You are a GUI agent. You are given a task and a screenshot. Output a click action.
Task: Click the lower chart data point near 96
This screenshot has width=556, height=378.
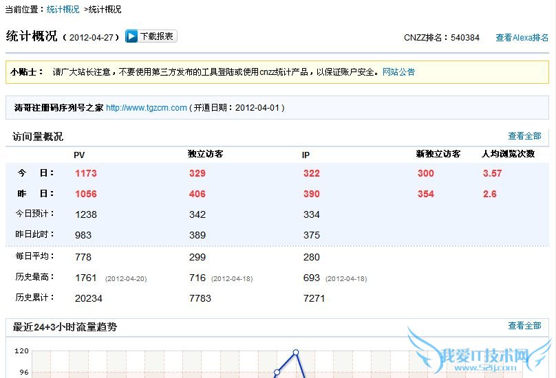277,373
